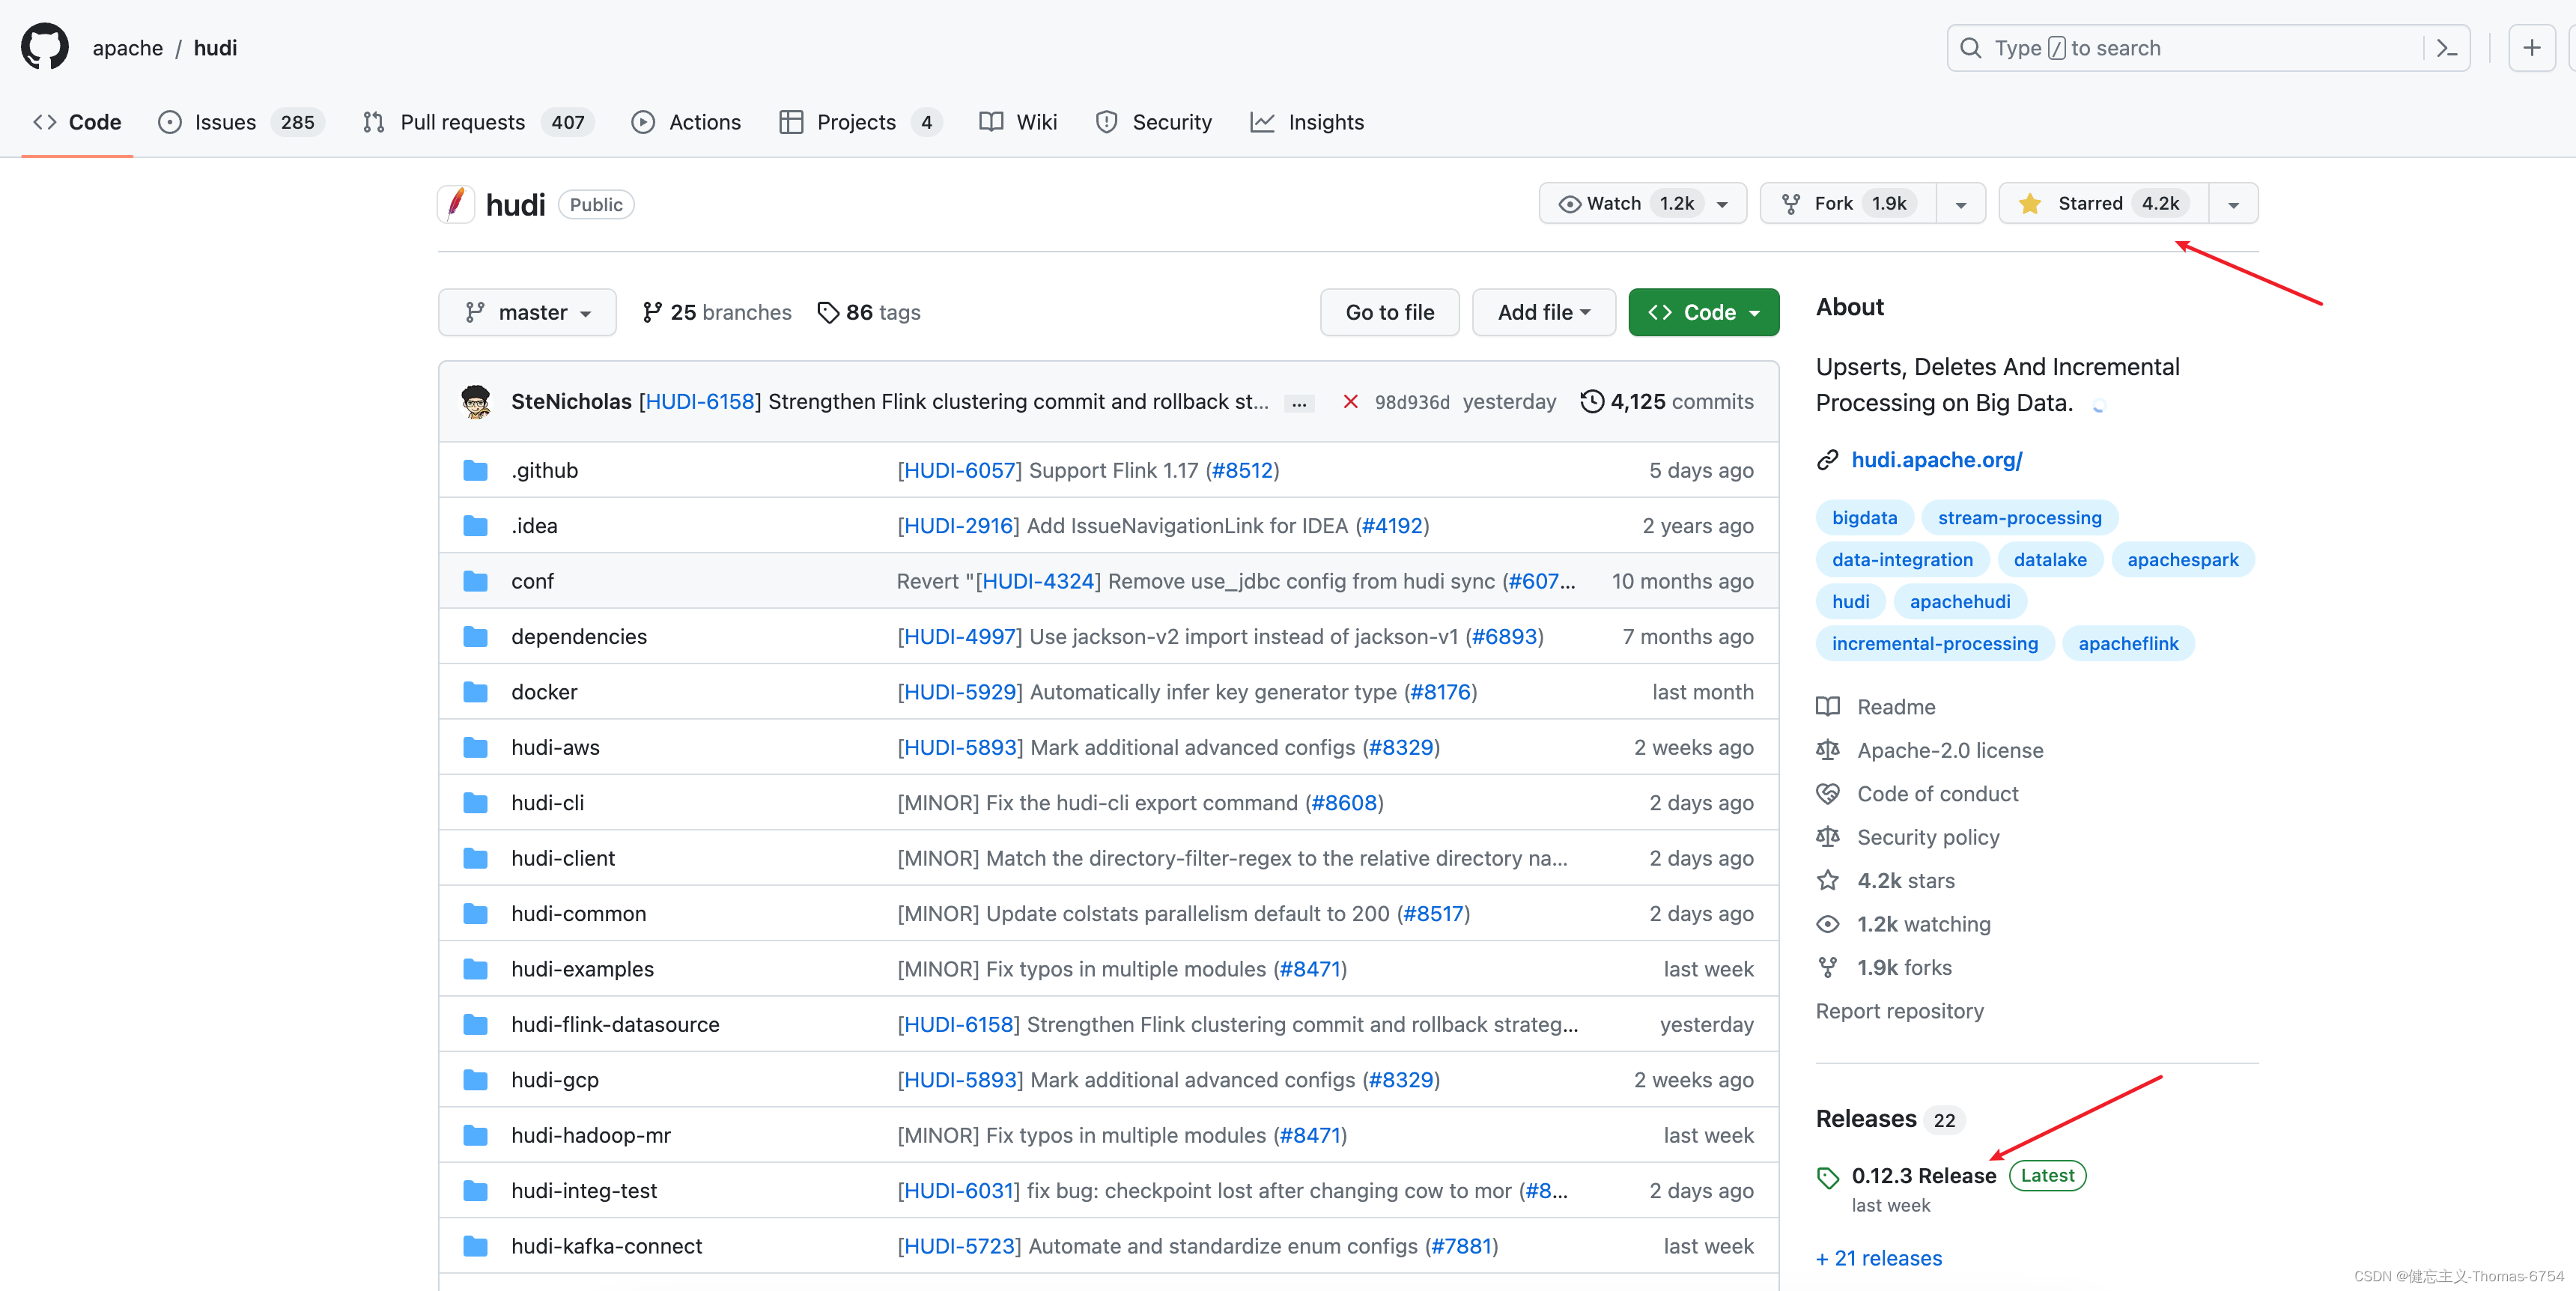Open the docker folder
Image resolution: width=2576 pixels, height=1291 pixels.
544,691
